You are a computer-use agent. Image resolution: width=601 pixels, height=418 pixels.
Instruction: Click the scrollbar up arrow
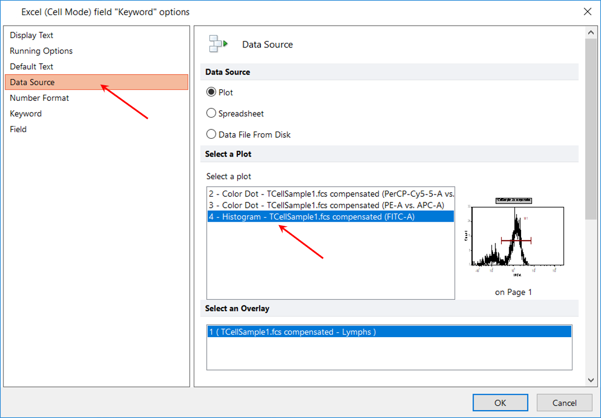pos(590,32)
